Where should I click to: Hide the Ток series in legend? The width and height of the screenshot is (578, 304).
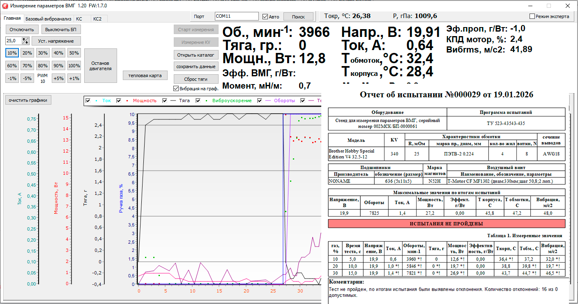[87, 101]
